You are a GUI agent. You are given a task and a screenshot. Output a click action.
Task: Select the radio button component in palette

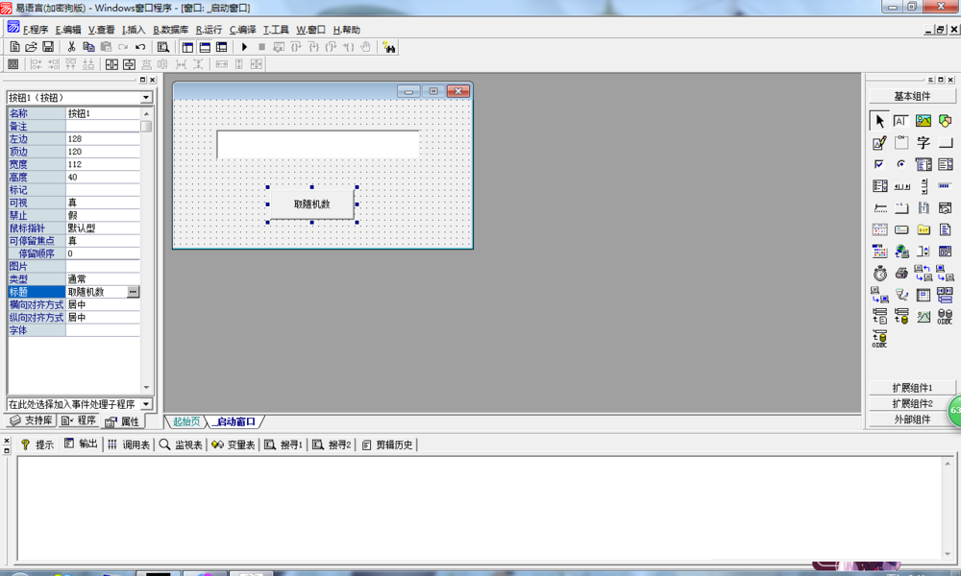pyautogui.click(x=901, y=165)
